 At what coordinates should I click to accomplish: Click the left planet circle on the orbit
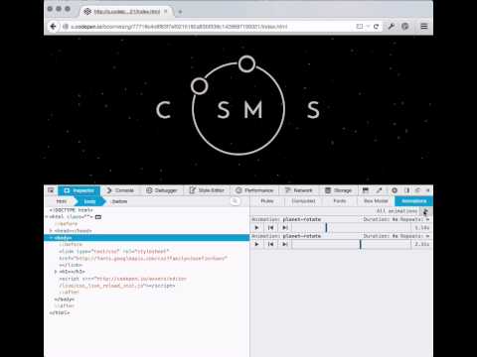pyautogui.click(x=200, y=86)
